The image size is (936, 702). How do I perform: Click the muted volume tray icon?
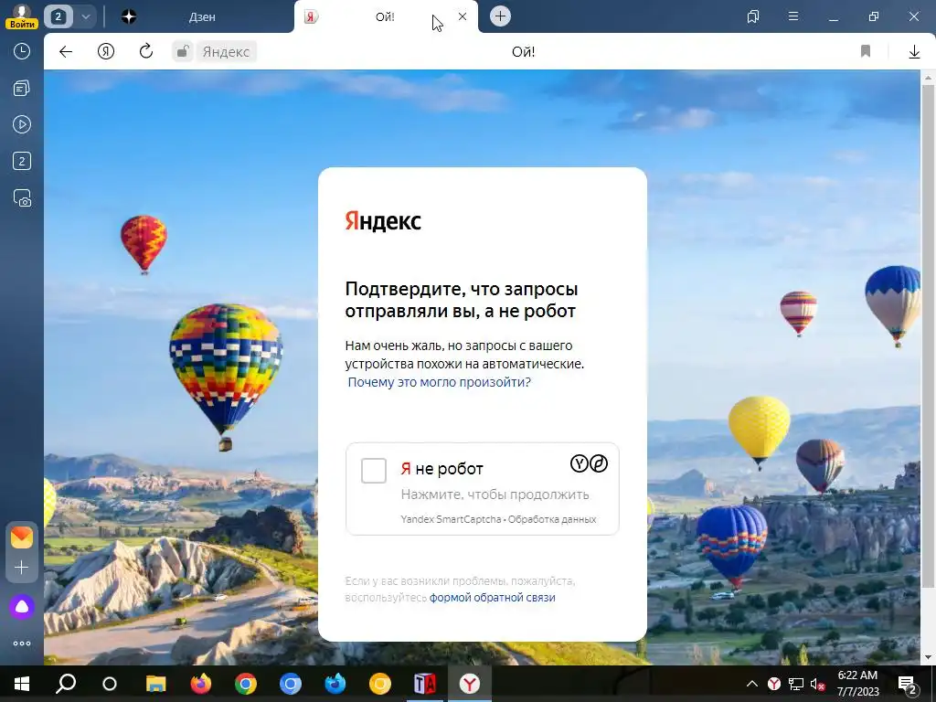click(817, 684)
